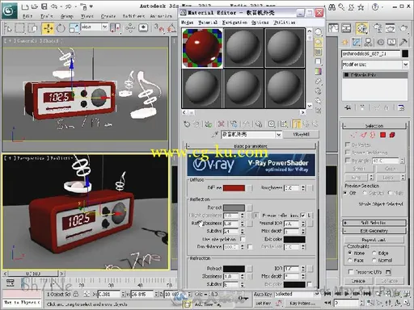Click the Rendered Frame Window icon
Image resolution: width=414 pixels, height=310 pixels.
coord(391,28)
